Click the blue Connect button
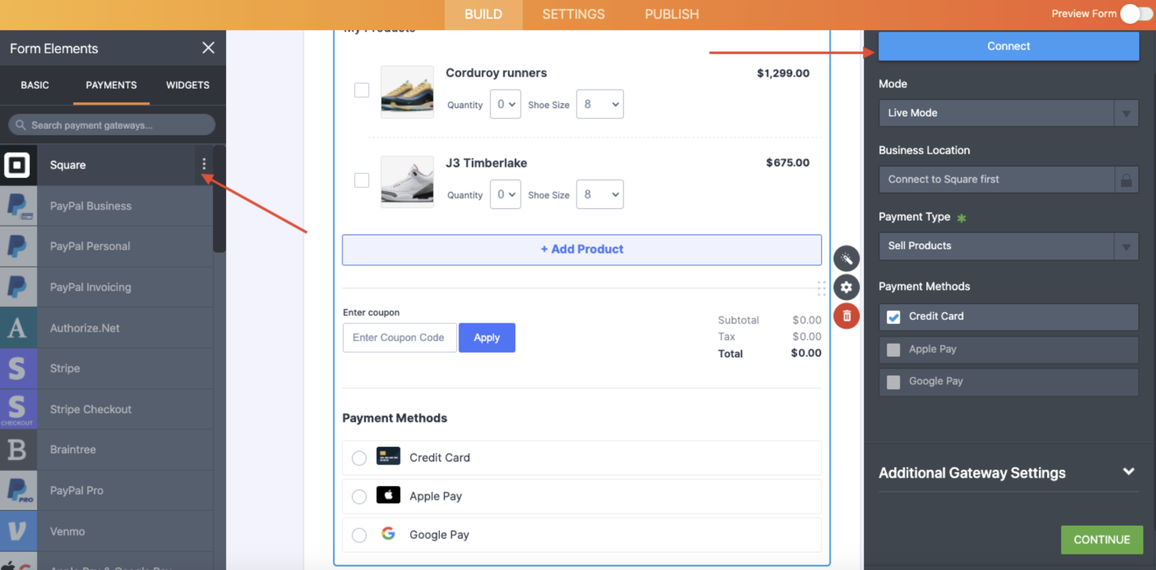Screen dimensions: 1156x570 (1008, 46)
